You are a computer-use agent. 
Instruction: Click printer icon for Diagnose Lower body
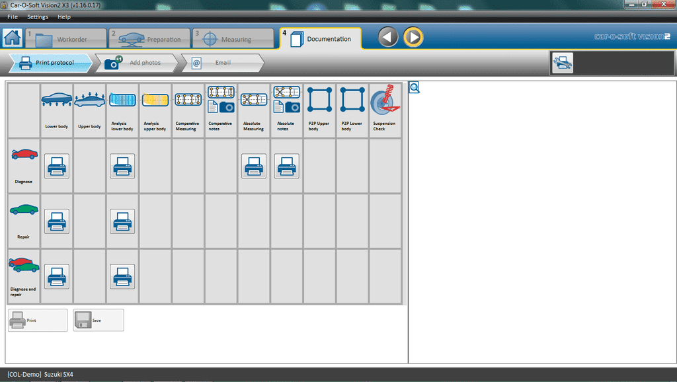[x=56, y=166]
